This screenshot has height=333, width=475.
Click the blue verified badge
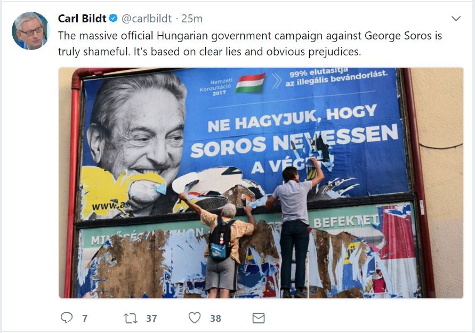[113, 19]
